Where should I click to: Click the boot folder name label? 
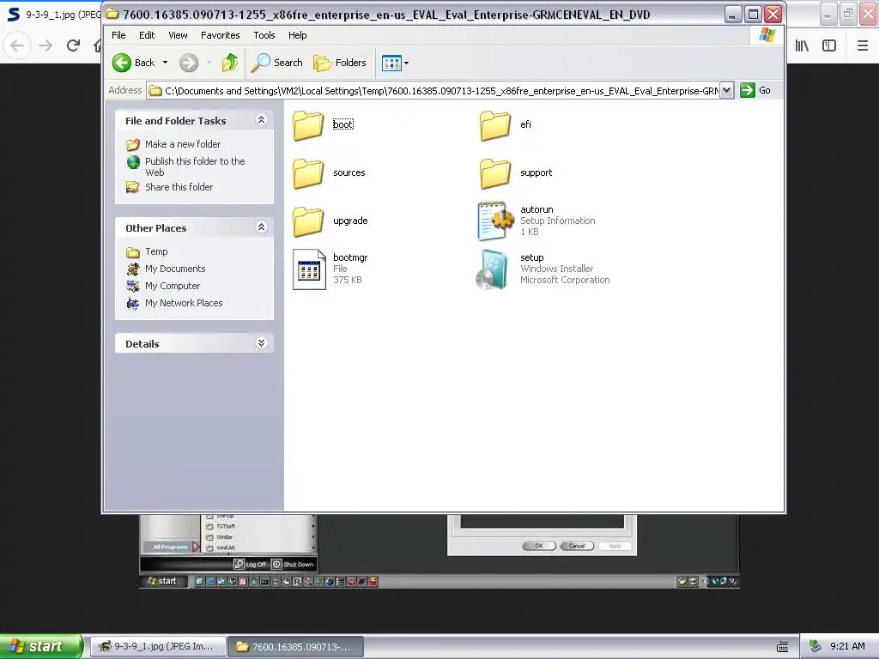click(343, 124)
